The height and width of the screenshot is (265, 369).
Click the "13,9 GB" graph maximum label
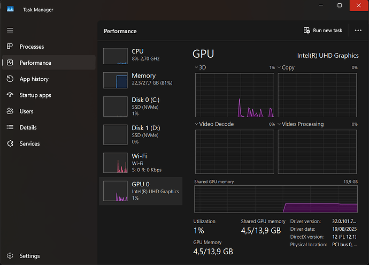[x=351, y=181]
